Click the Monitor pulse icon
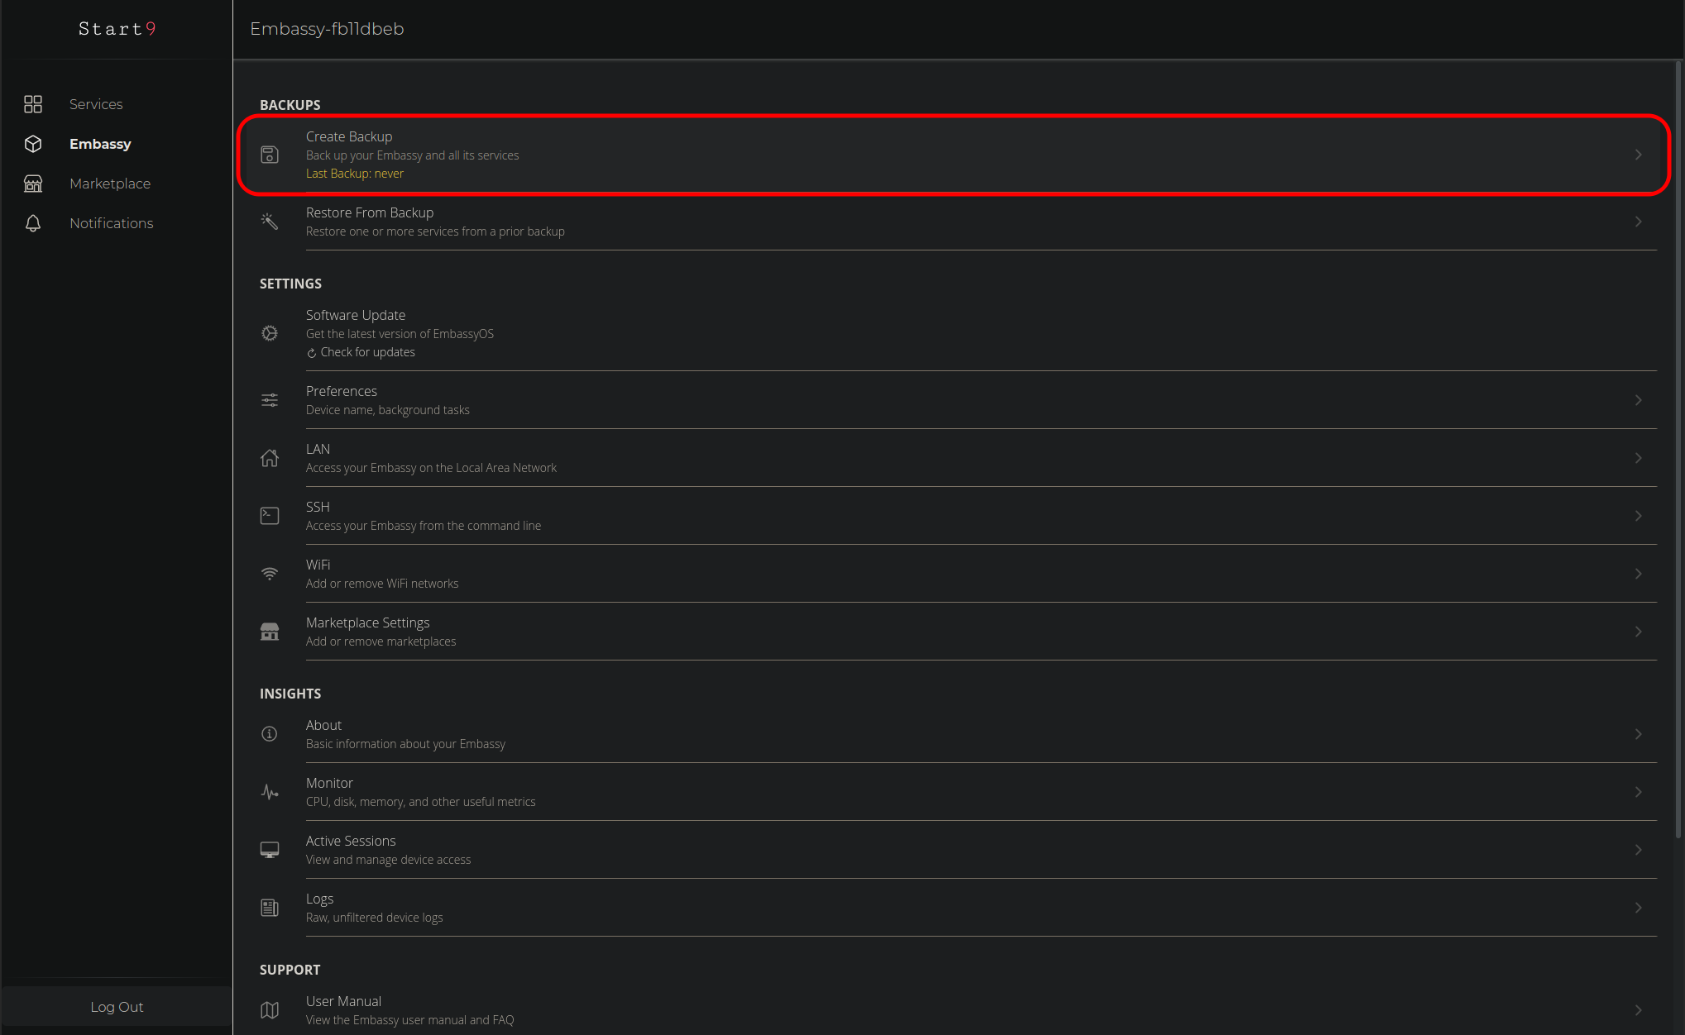This screenshot has width=1685, height=1035. (x=270, y=792)
